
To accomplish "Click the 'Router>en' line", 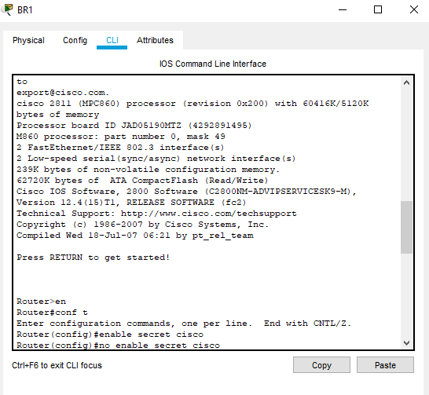I will click(42, 302).
